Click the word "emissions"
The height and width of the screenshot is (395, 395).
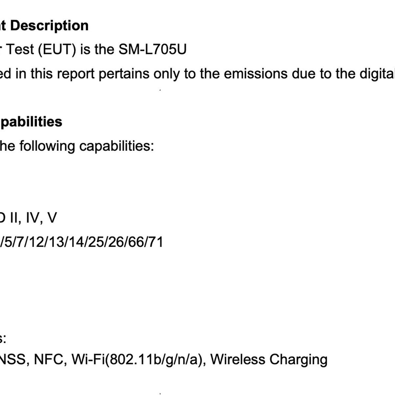pos(256,74)
